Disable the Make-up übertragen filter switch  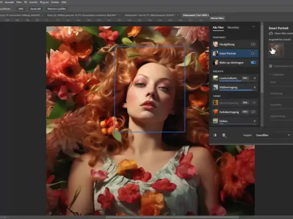254,63
